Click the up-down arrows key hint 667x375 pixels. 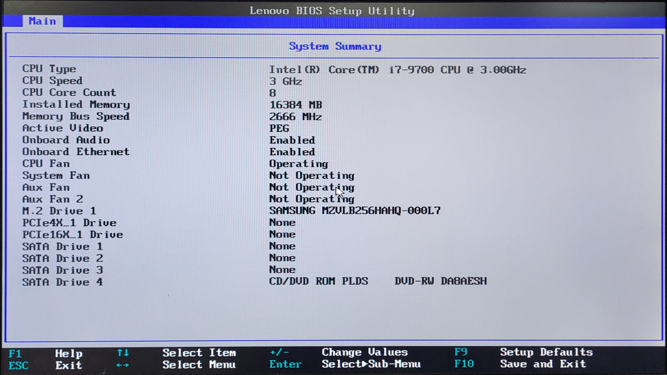(123, 353)
